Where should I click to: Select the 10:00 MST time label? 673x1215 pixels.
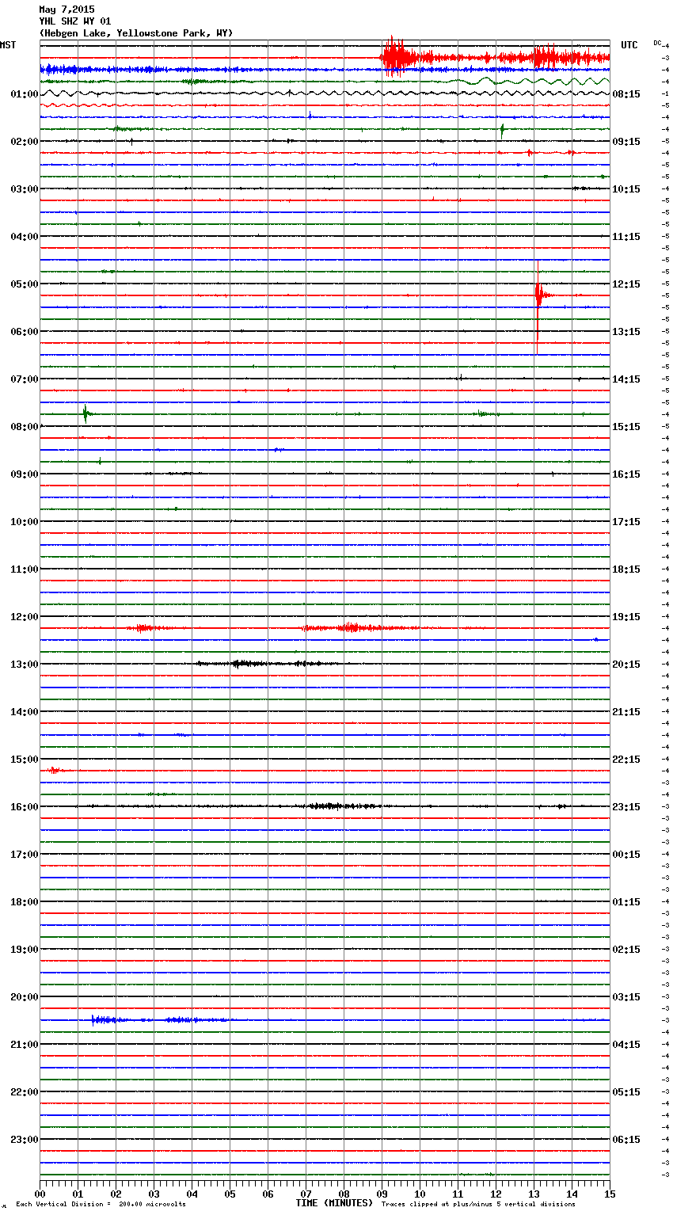point(25,522)
